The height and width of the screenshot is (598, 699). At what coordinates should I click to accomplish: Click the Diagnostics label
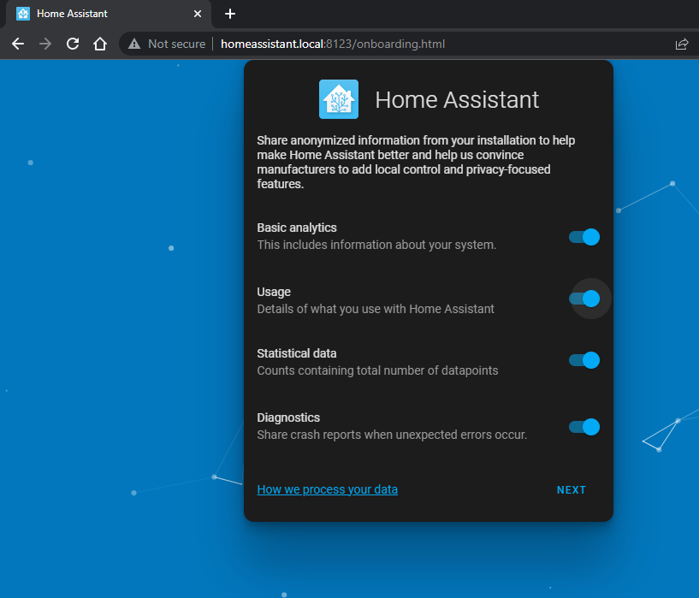[x=288, y=417]
